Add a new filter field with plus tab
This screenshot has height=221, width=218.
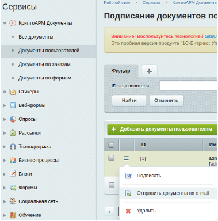pos(149,71)
